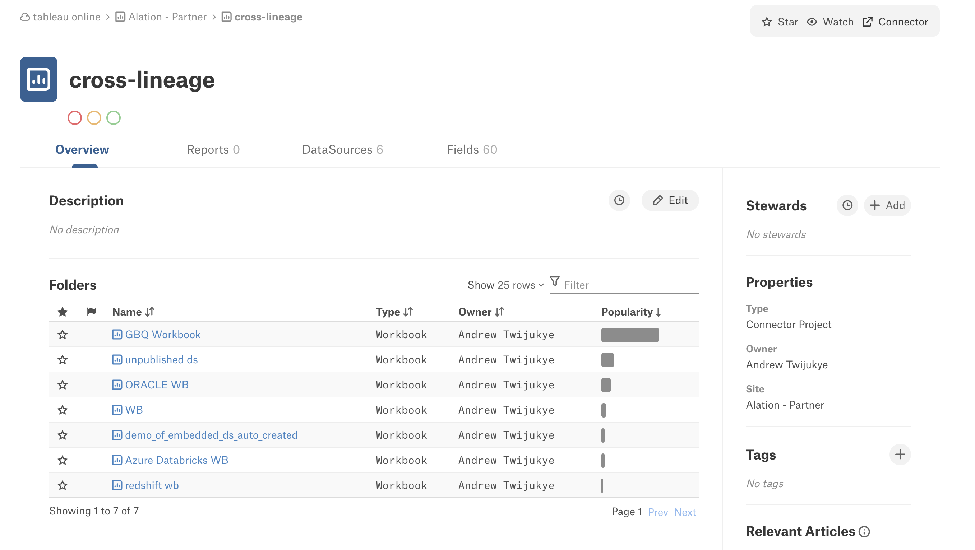Click the cross-lineage breadcrumb item
The width and height of the screenshot is (975, 550).
coord(268,17)
